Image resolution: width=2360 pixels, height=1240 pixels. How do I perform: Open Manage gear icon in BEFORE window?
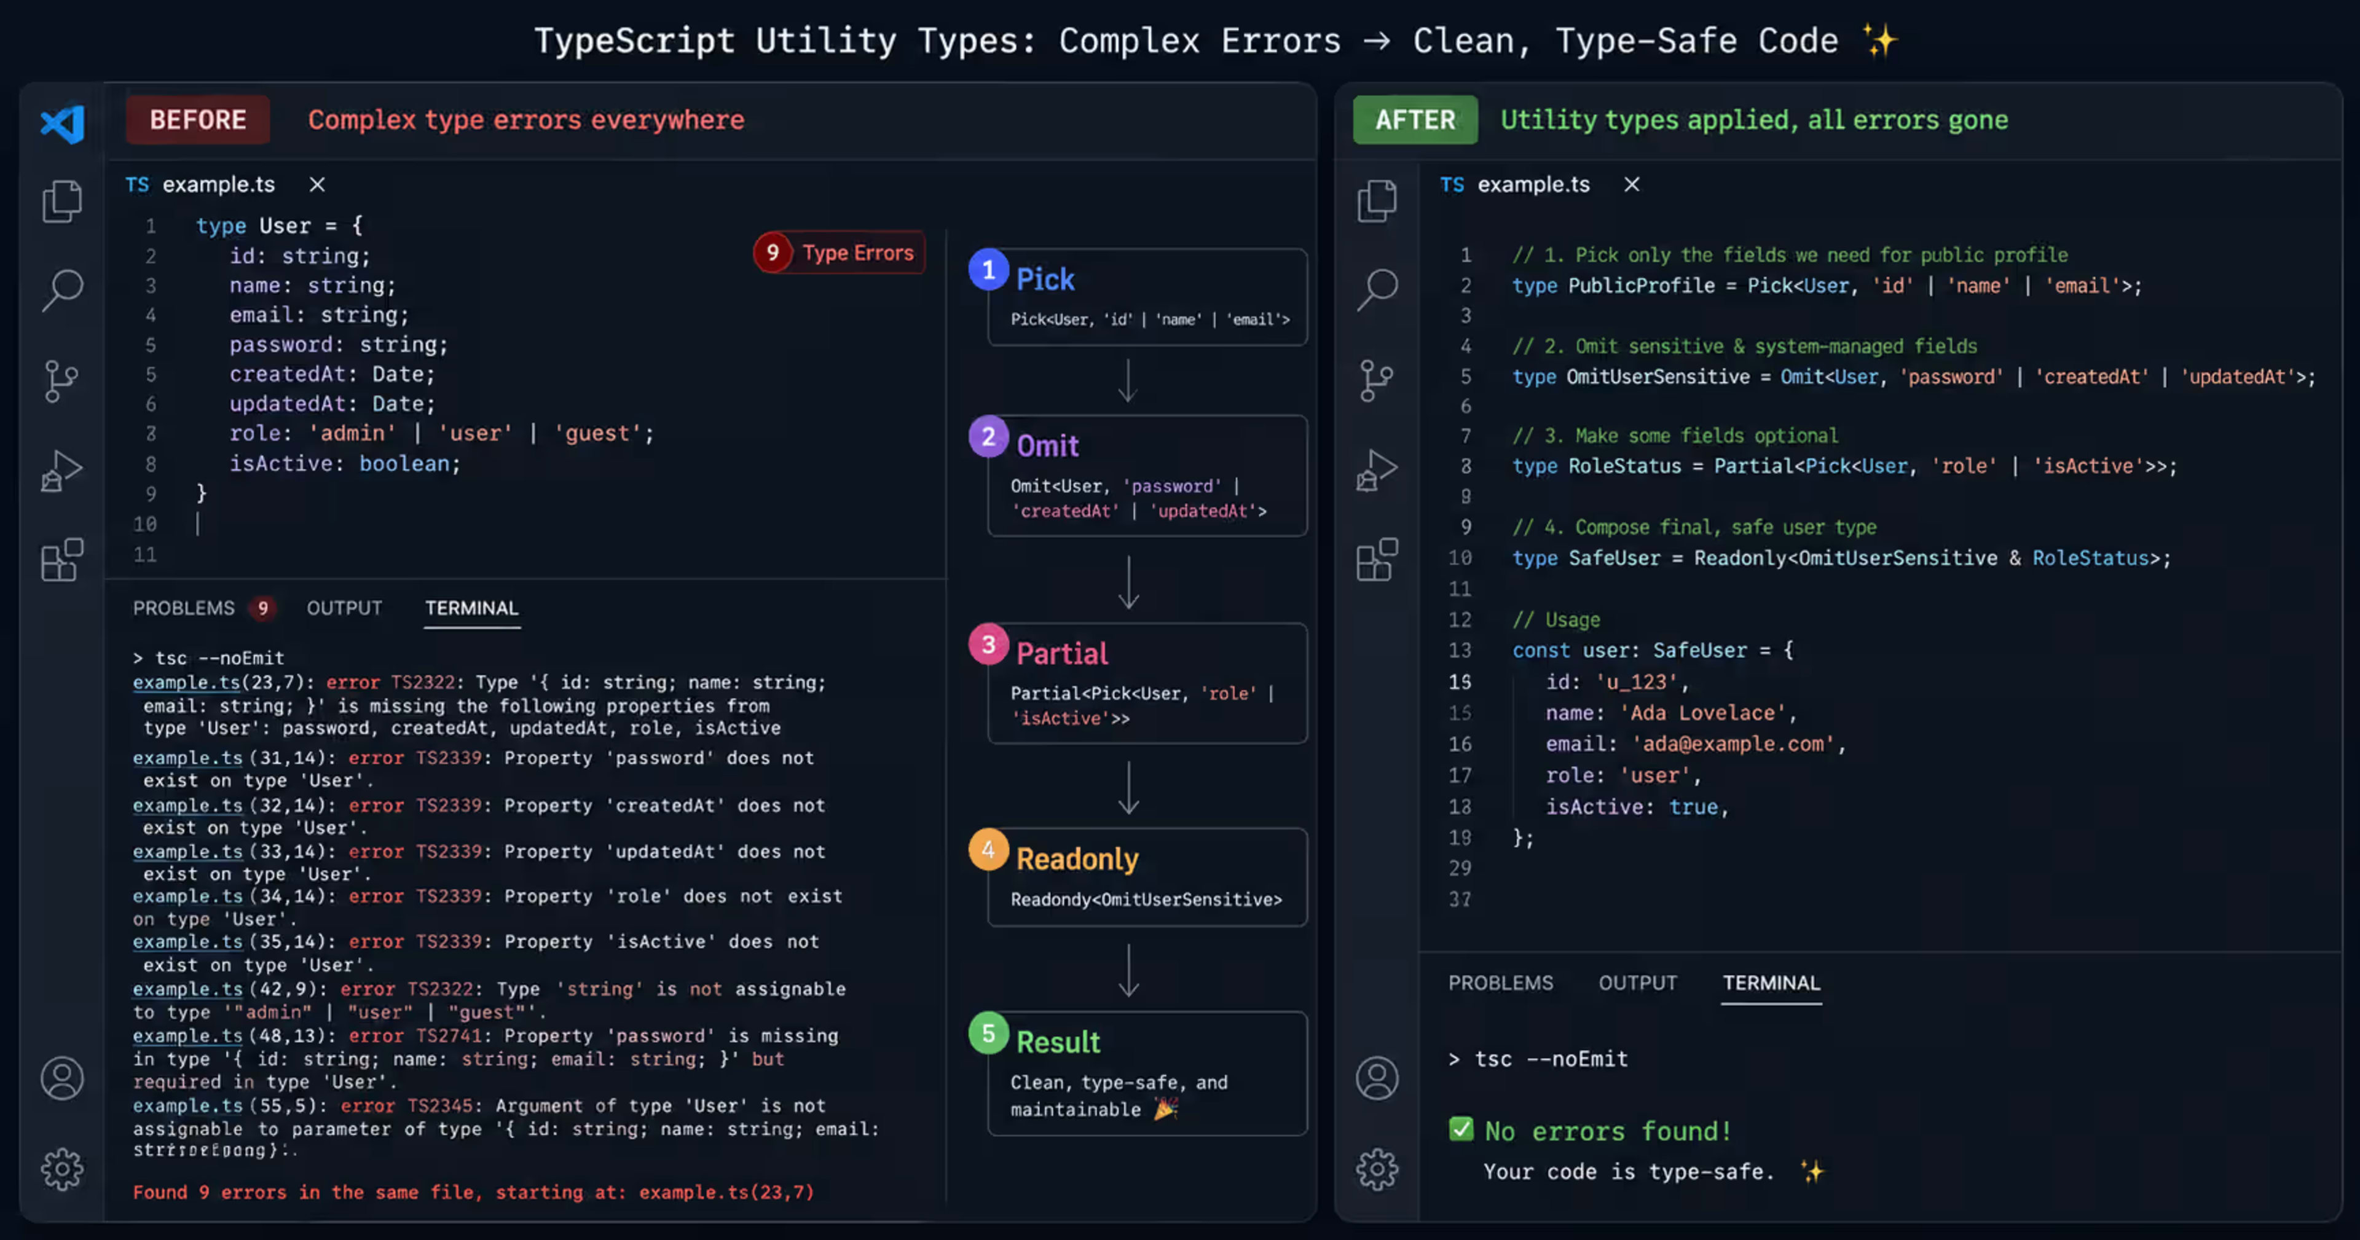click(62, 1169)
